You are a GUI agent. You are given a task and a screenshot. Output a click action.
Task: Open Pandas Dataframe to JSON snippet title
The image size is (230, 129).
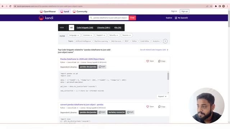[82, 59]
